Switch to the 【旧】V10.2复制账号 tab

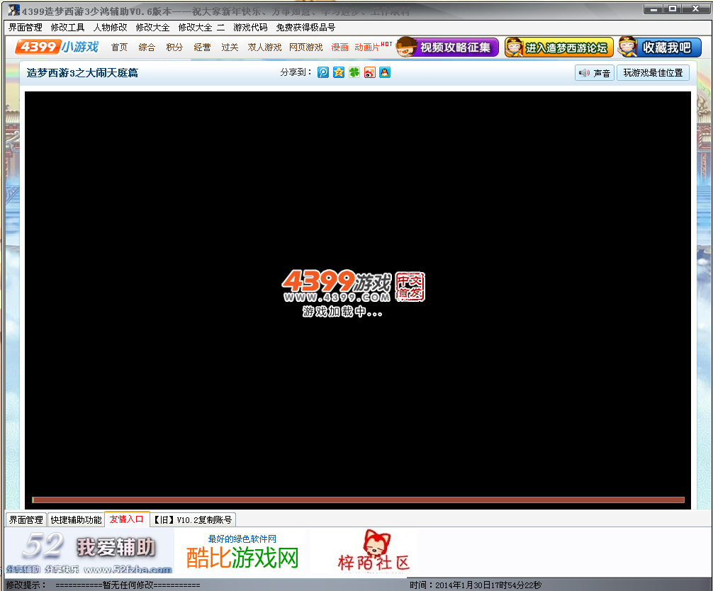click(193, 519)
